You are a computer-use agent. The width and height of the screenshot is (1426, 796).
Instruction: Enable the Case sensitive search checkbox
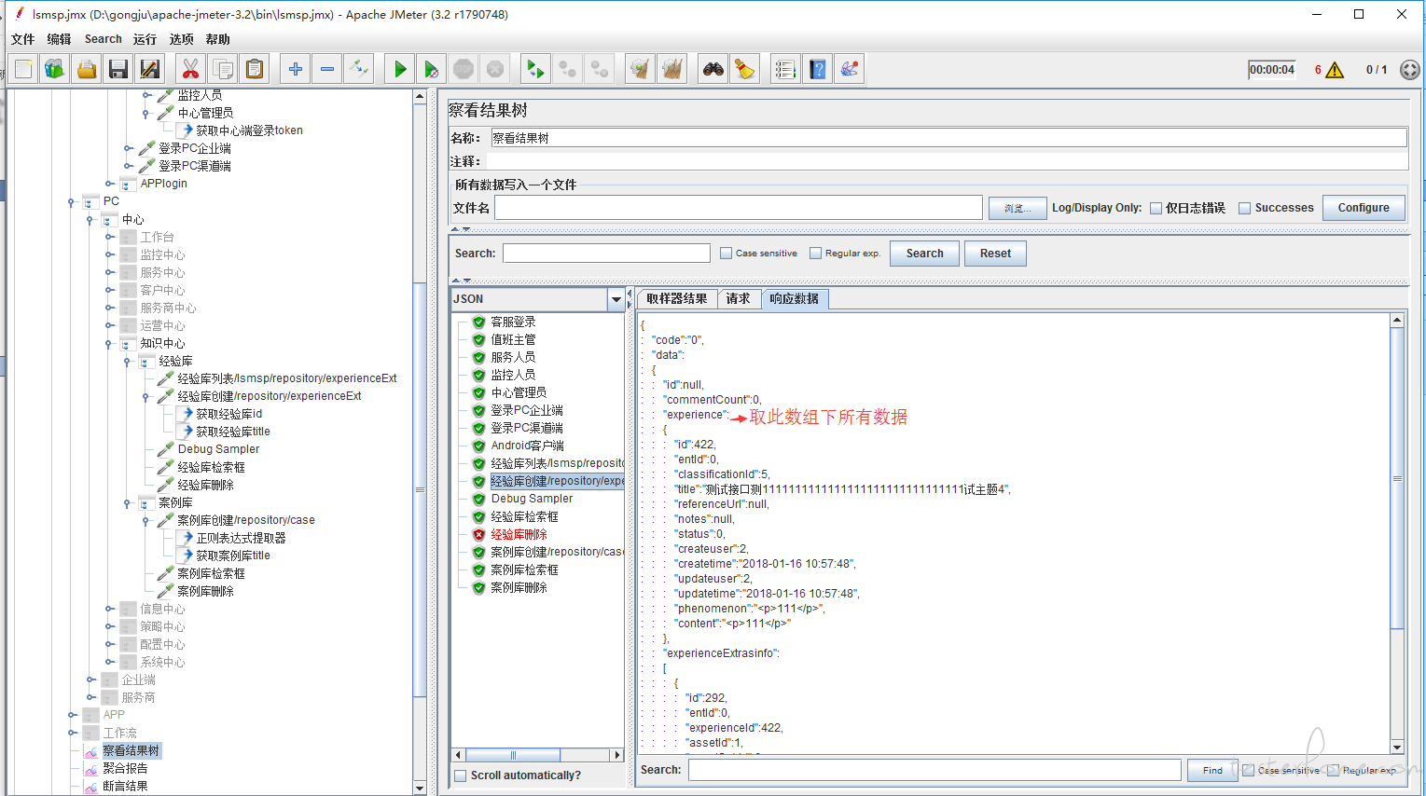coord(727,254)
